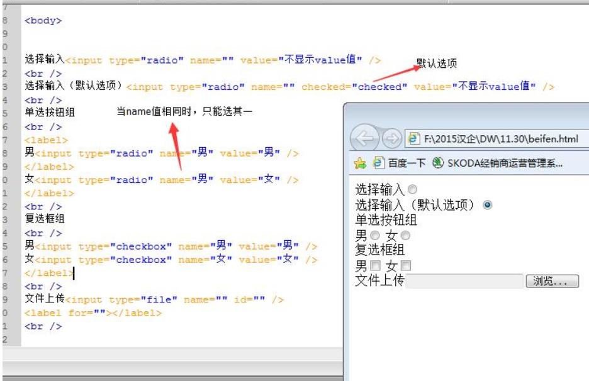The image size is (589, 381).
Task: Select the first 选择输入 radio button
Action: (x=412, y=189)
